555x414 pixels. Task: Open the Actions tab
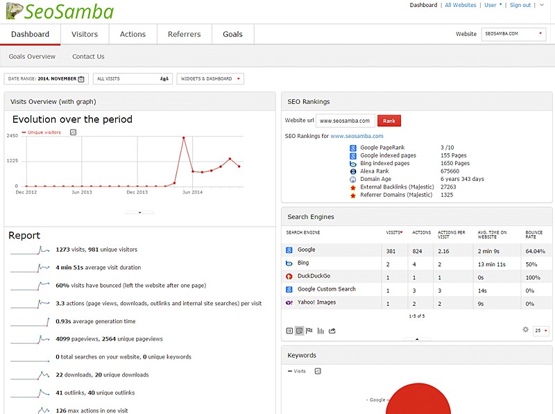(133, 34)
